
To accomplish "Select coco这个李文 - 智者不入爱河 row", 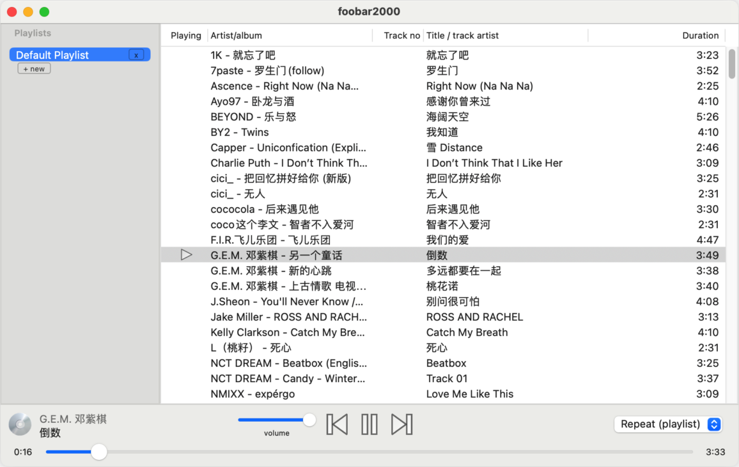I will click(x=443, y=224).
